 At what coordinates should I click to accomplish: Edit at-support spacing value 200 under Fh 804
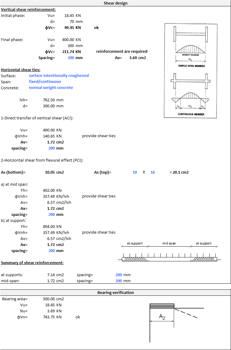[52, 251]
